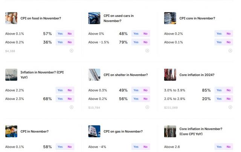Open the clothing rack thumbnail for Core inflation
This screenshot has height=152, width=241.
(x=170, y=131)
